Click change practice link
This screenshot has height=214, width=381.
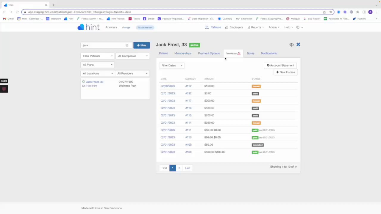point(126,27)
